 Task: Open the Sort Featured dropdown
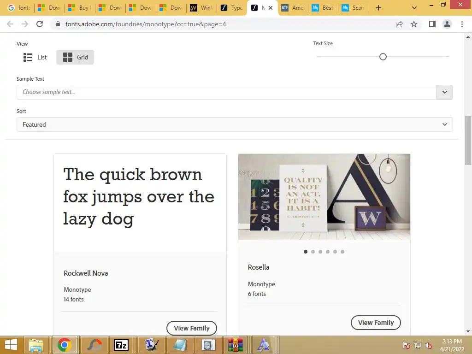click(235, 124)
